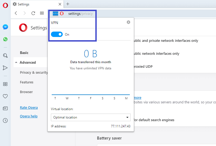Go forward with the forward arrow
The image size is (216, 146).
click(x=25, y=13)
